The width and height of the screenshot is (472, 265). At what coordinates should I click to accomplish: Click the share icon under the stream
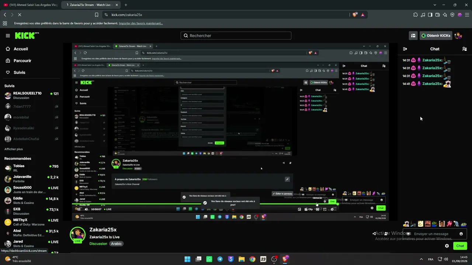click(374, 234)
